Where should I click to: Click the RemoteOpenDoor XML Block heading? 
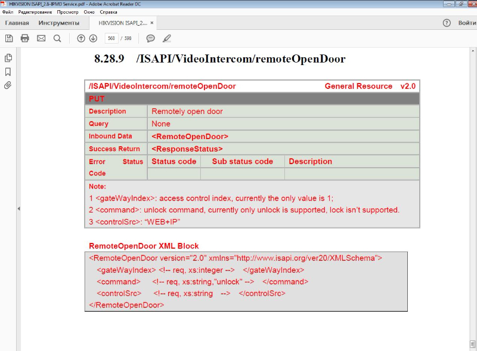[x=144, y=246]
